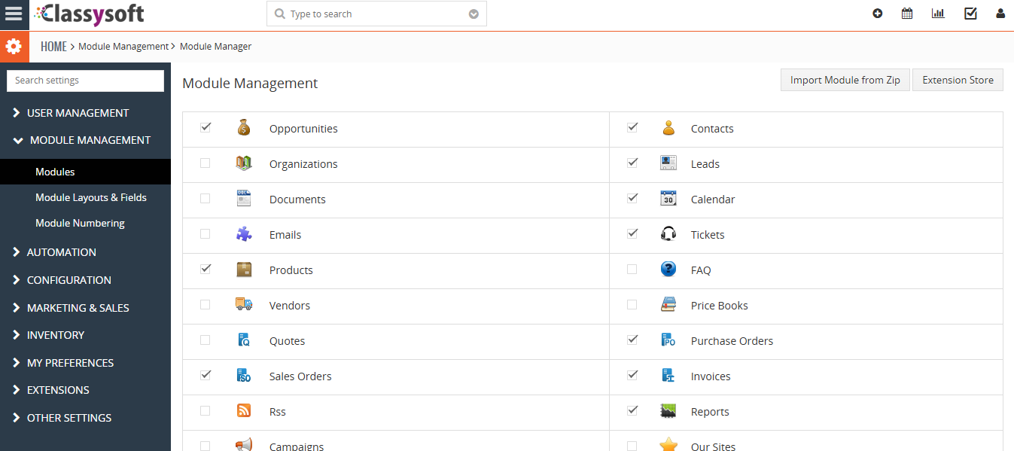Screen dimensions: 1014x451
Task: Select Module Layouts & Fields menu item
Action: (91, 197)
